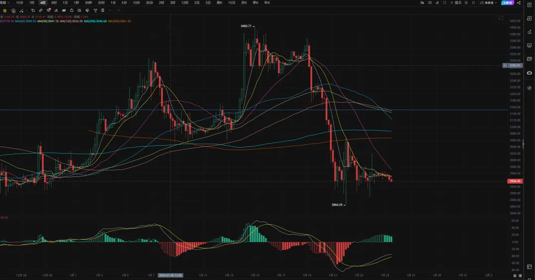Delete drawings with the trash icon

[x=102, y=10]
